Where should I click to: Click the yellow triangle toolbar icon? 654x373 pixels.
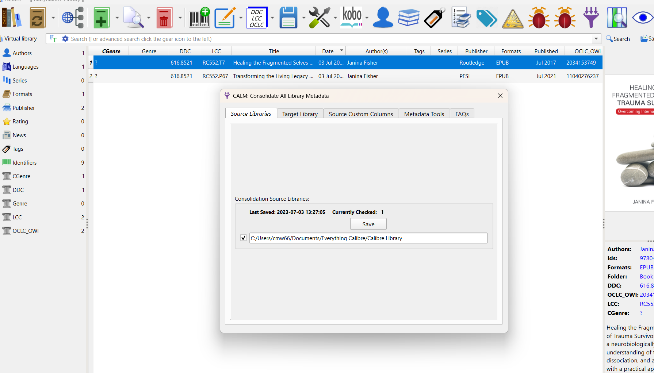pyautogui.click(x=513, y=18)
